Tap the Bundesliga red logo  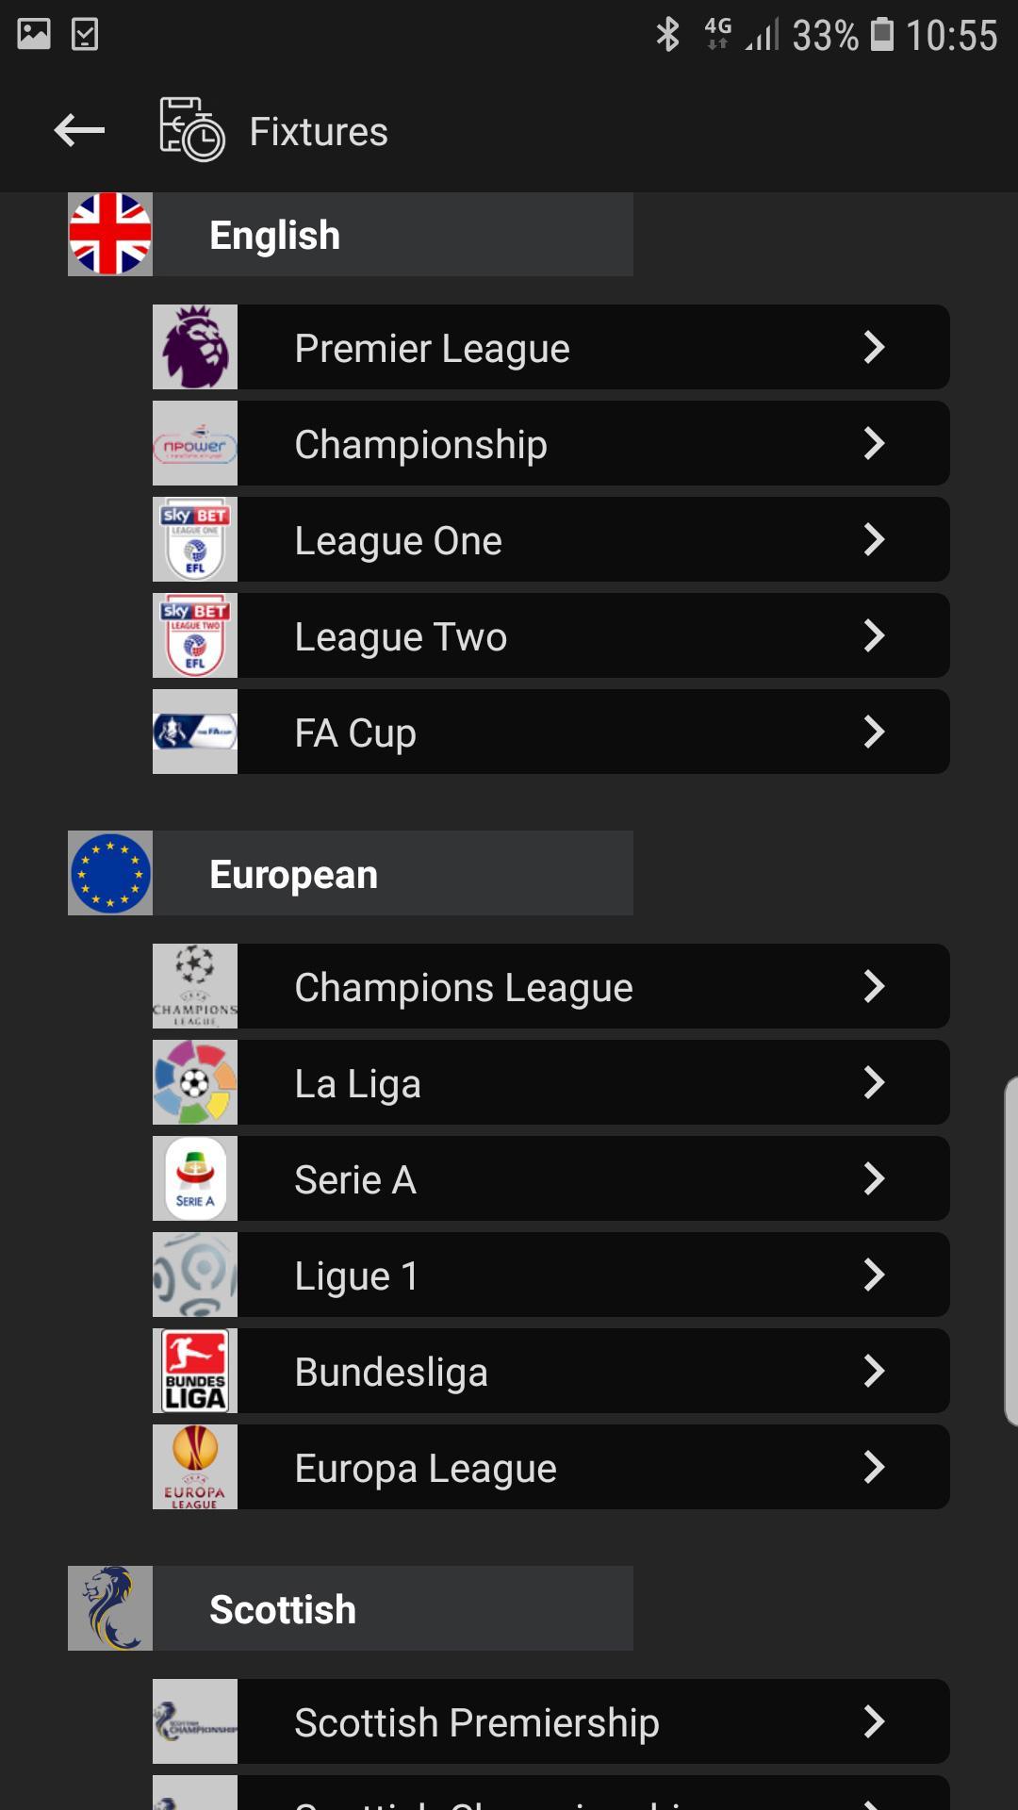pyautogui.click(x=195, y=1371)
